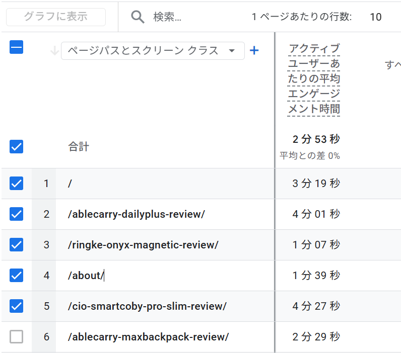Click the /ablecarry-dailyplus-review/ page path
The image size is (401, 353).
pyautogui.click(x=137, y=214)
